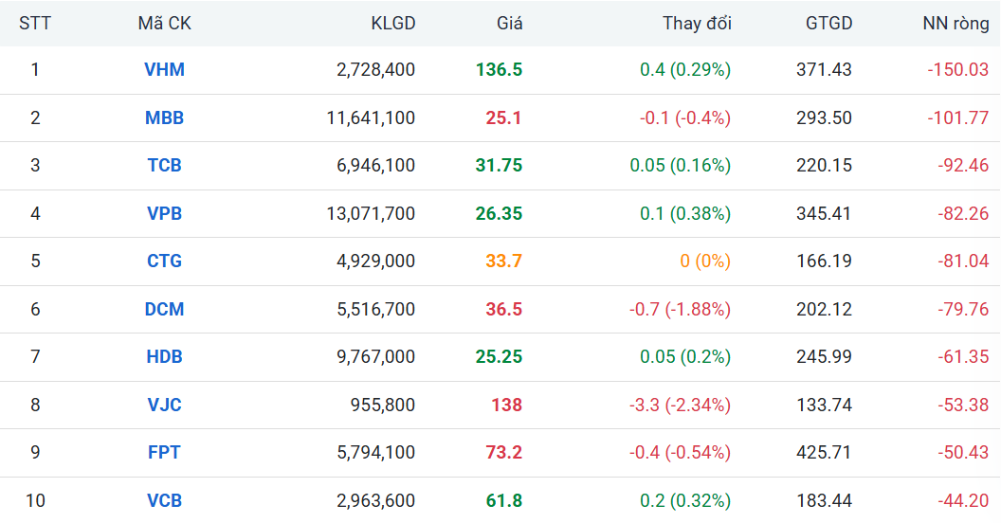This screenshot has height=523, width=1001.
Task: Click DCM net foreign value -79.76
Action: (963, 309)
